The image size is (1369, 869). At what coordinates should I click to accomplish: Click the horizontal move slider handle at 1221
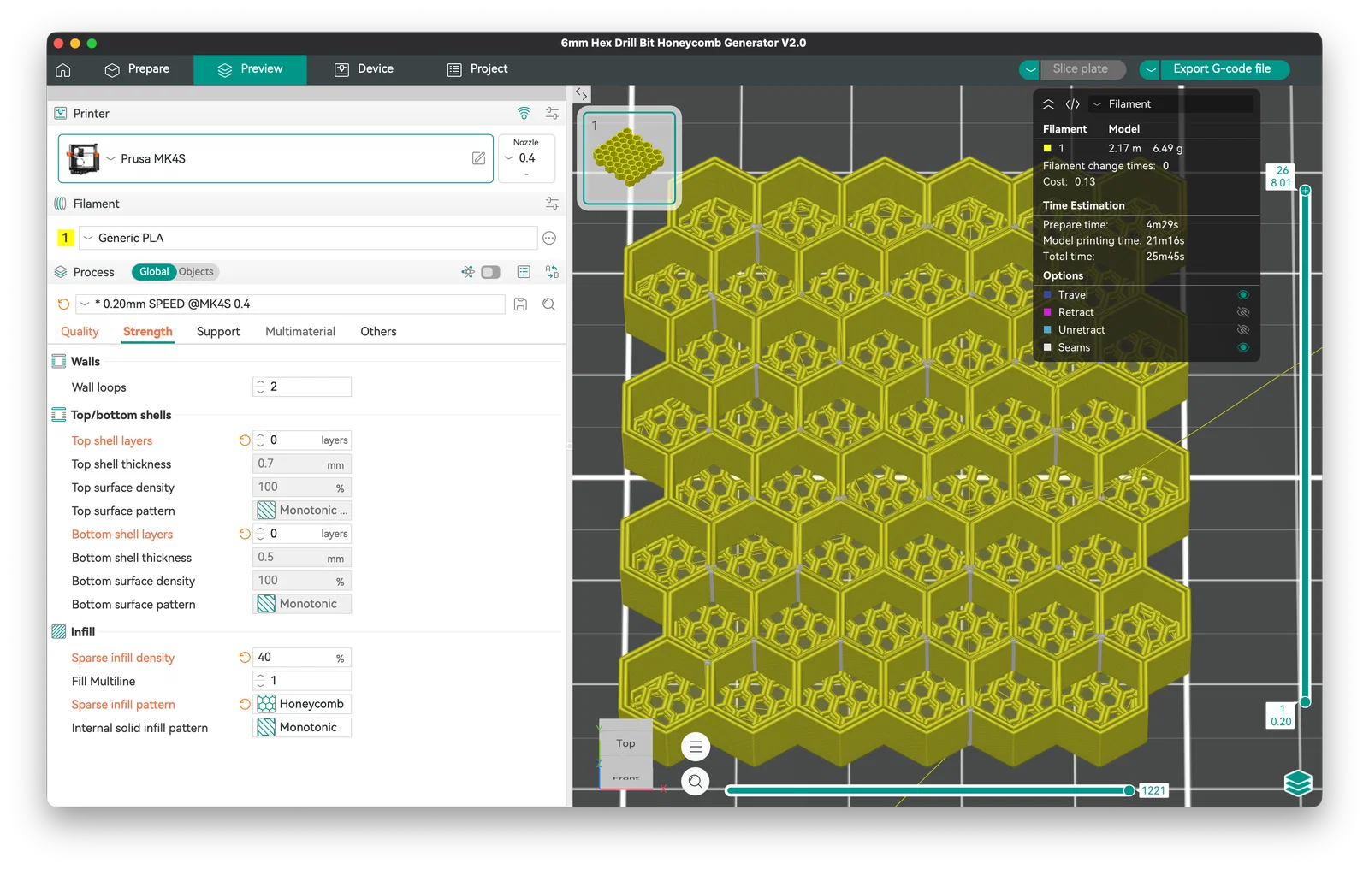tap(1129, 790)
